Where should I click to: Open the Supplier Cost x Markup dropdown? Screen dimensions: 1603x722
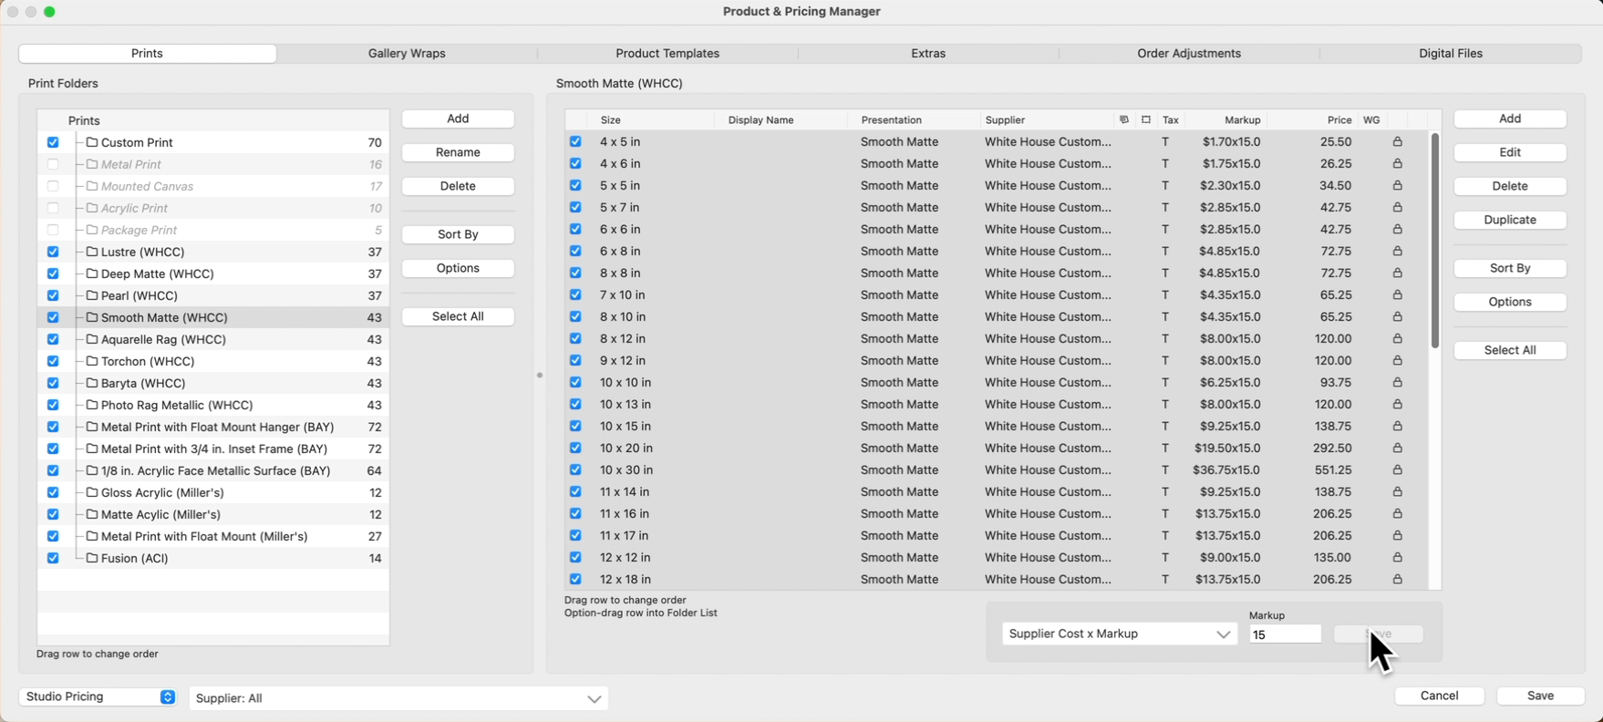(x=1119, y=634)
